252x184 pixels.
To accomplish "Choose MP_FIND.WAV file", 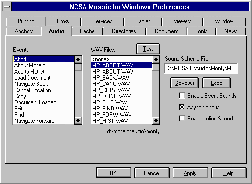I will pyautogui.click(x=121, y=109).
